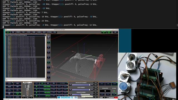Adjust the Rapid Override slider

[81, 90]
